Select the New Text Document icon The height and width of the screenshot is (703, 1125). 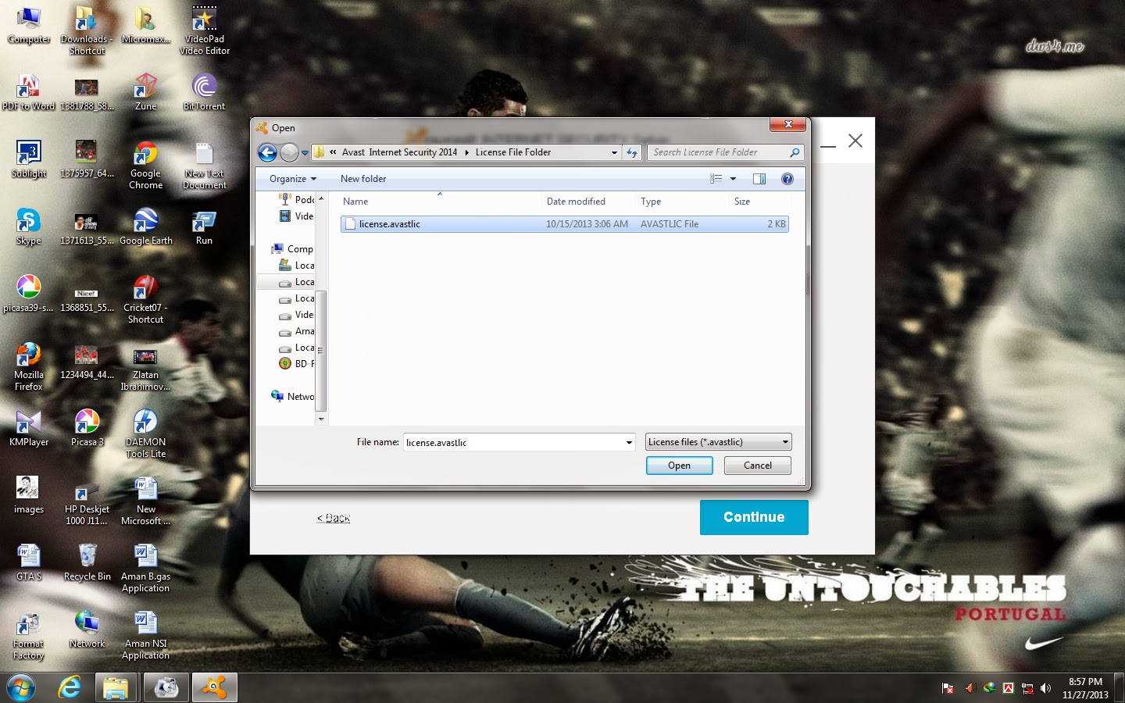(204, 165)
